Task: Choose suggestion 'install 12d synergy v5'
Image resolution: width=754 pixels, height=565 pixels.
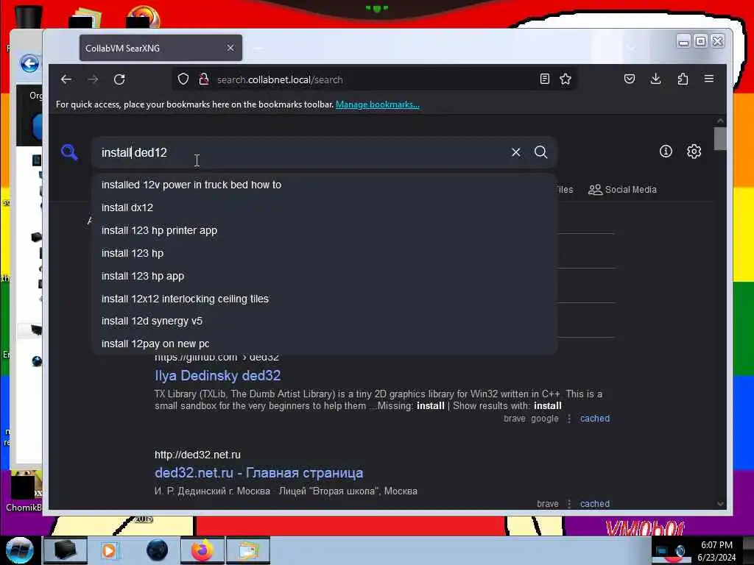Action: tap(325, 321)
